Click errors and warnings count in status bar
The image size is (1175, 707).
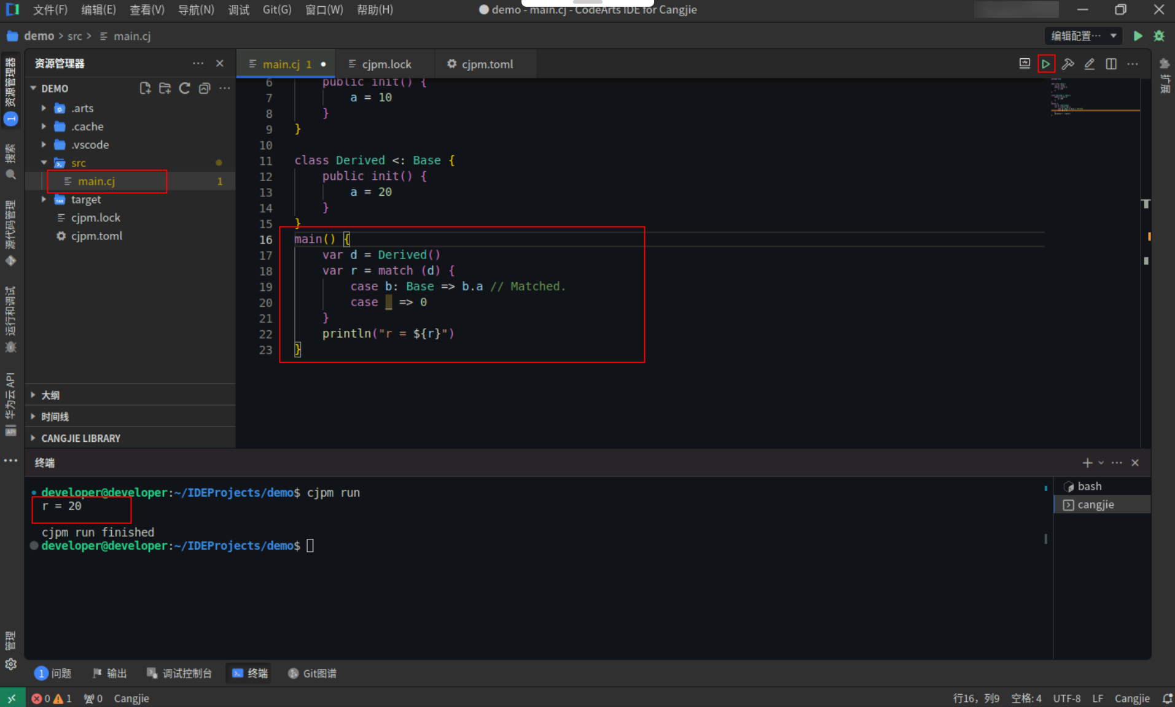pos(52,698)
